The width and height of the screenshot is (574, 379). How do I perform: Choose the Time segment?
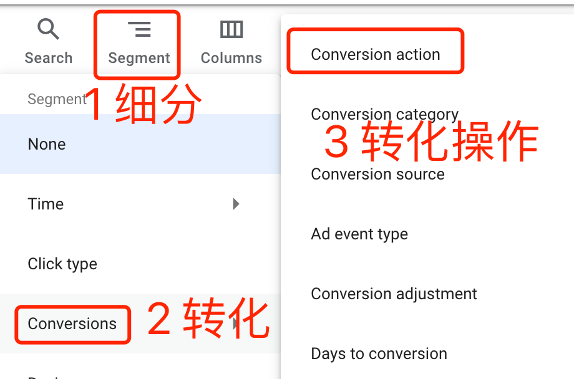pyautogui.click(x=45, y=204)
